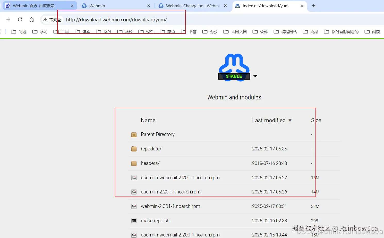Expand the STABLE release channel dropdown arrow
This screenshot has height=238, width=384.
(255, 76)
